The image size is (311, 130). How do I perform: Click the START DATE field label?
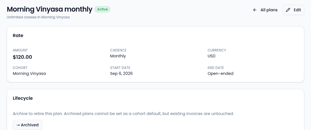click(x=120, y=68)
